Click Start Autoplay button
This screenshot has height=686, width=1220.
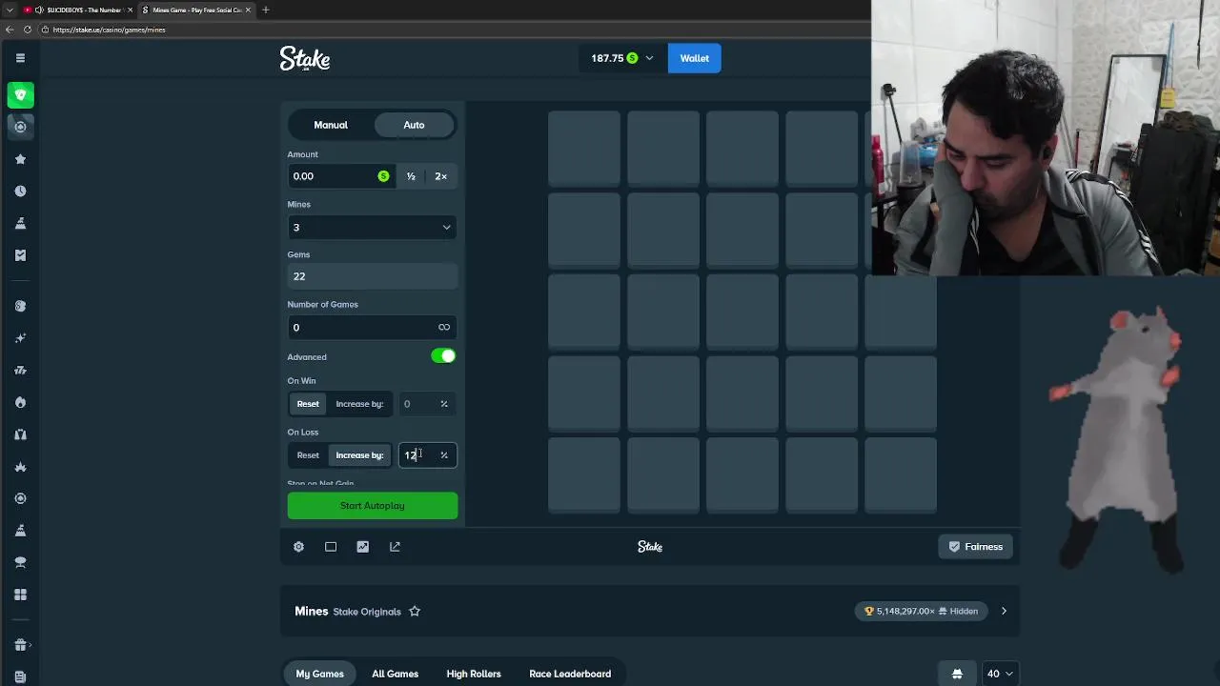point(373,506)
